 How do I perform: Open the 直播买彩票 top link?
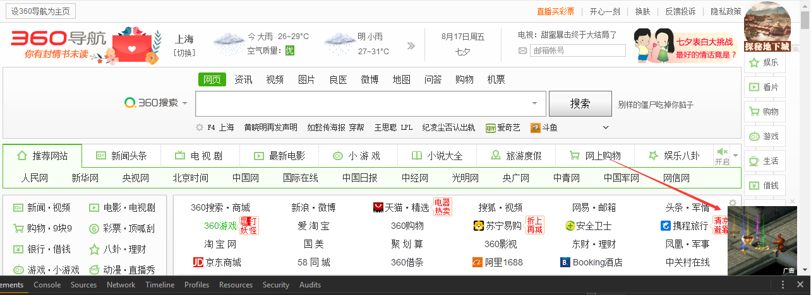556,11
